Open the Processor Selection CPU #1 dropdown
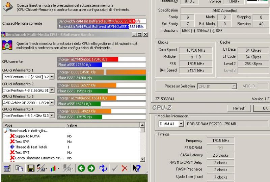270x182 pixels. (x=234, y=86)
